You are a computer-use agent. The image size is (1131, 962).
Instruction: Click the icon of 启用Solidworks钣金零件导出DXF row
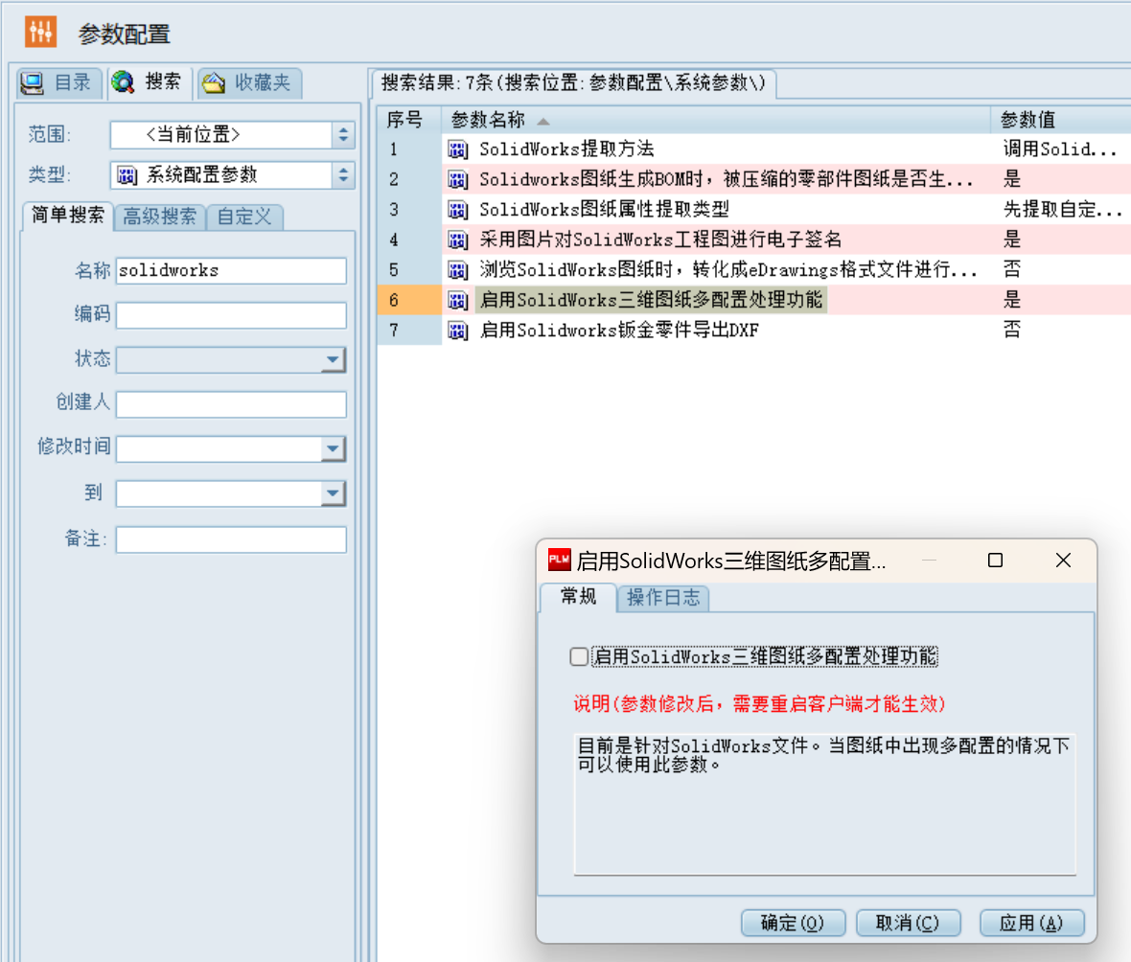click(457, 331)
